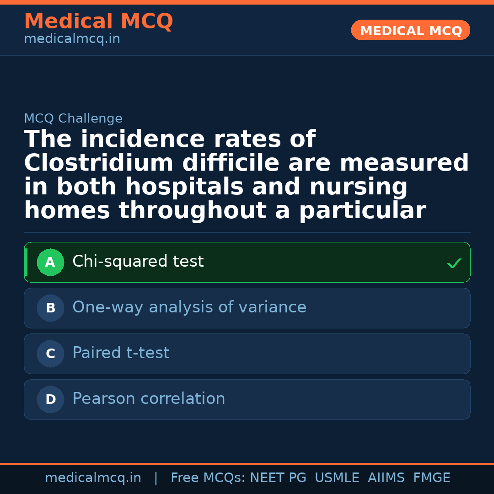
Task: Select Pearson correlation as the answer
Action: point(149,399)
